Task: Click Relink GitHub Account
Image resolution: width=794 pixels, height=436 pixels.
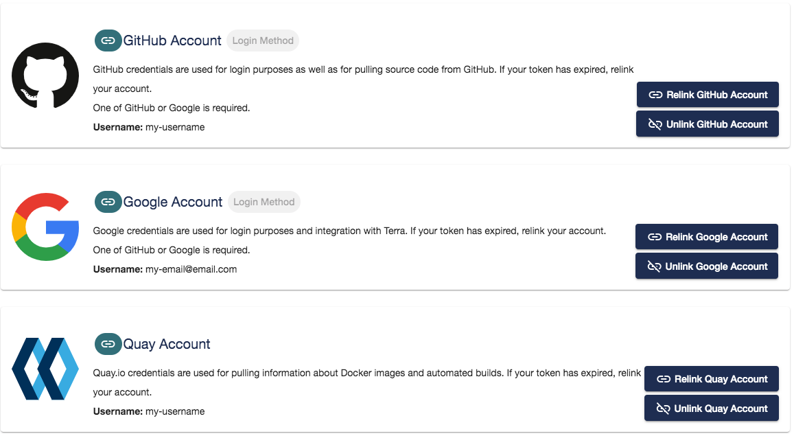Action: (x=707, y=94)
